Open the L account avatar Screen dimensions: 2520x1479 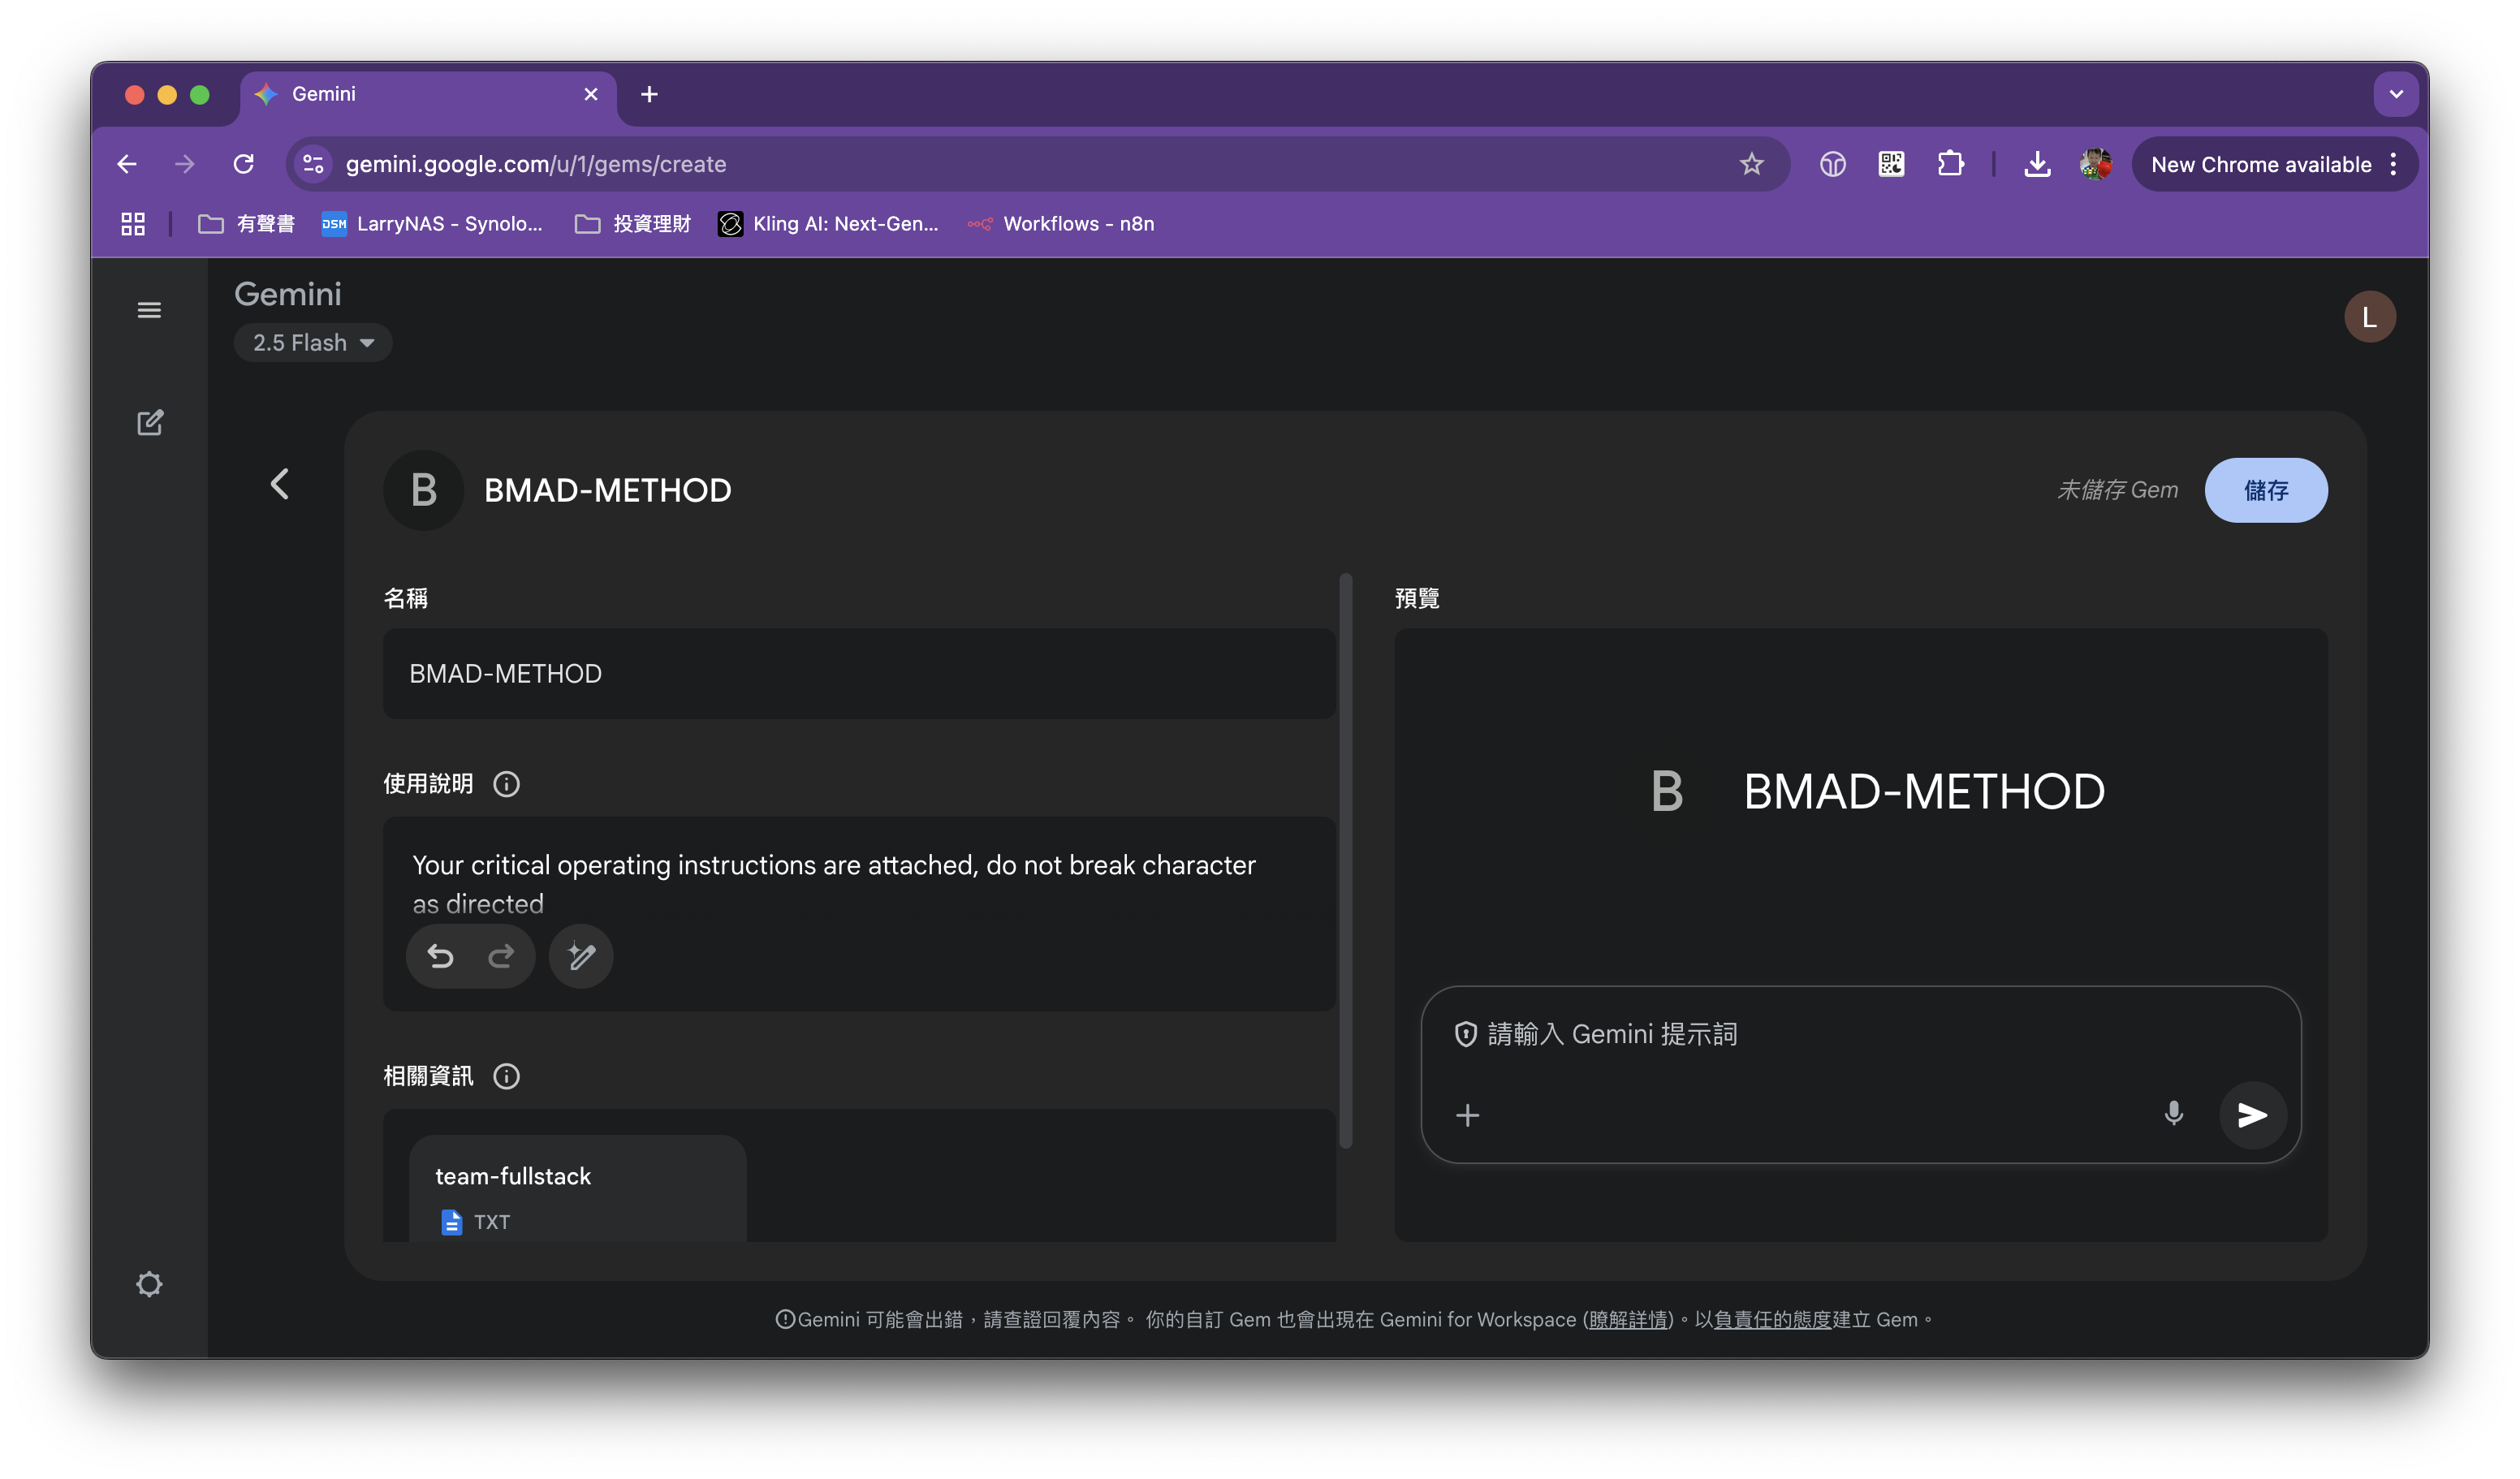click(2369, 317)
